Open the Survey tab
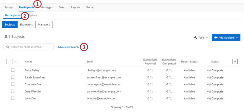Screen dimensions: 244x112 9,7
